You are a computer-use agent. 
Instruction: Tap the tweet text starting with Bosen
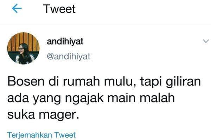point(104,98)
